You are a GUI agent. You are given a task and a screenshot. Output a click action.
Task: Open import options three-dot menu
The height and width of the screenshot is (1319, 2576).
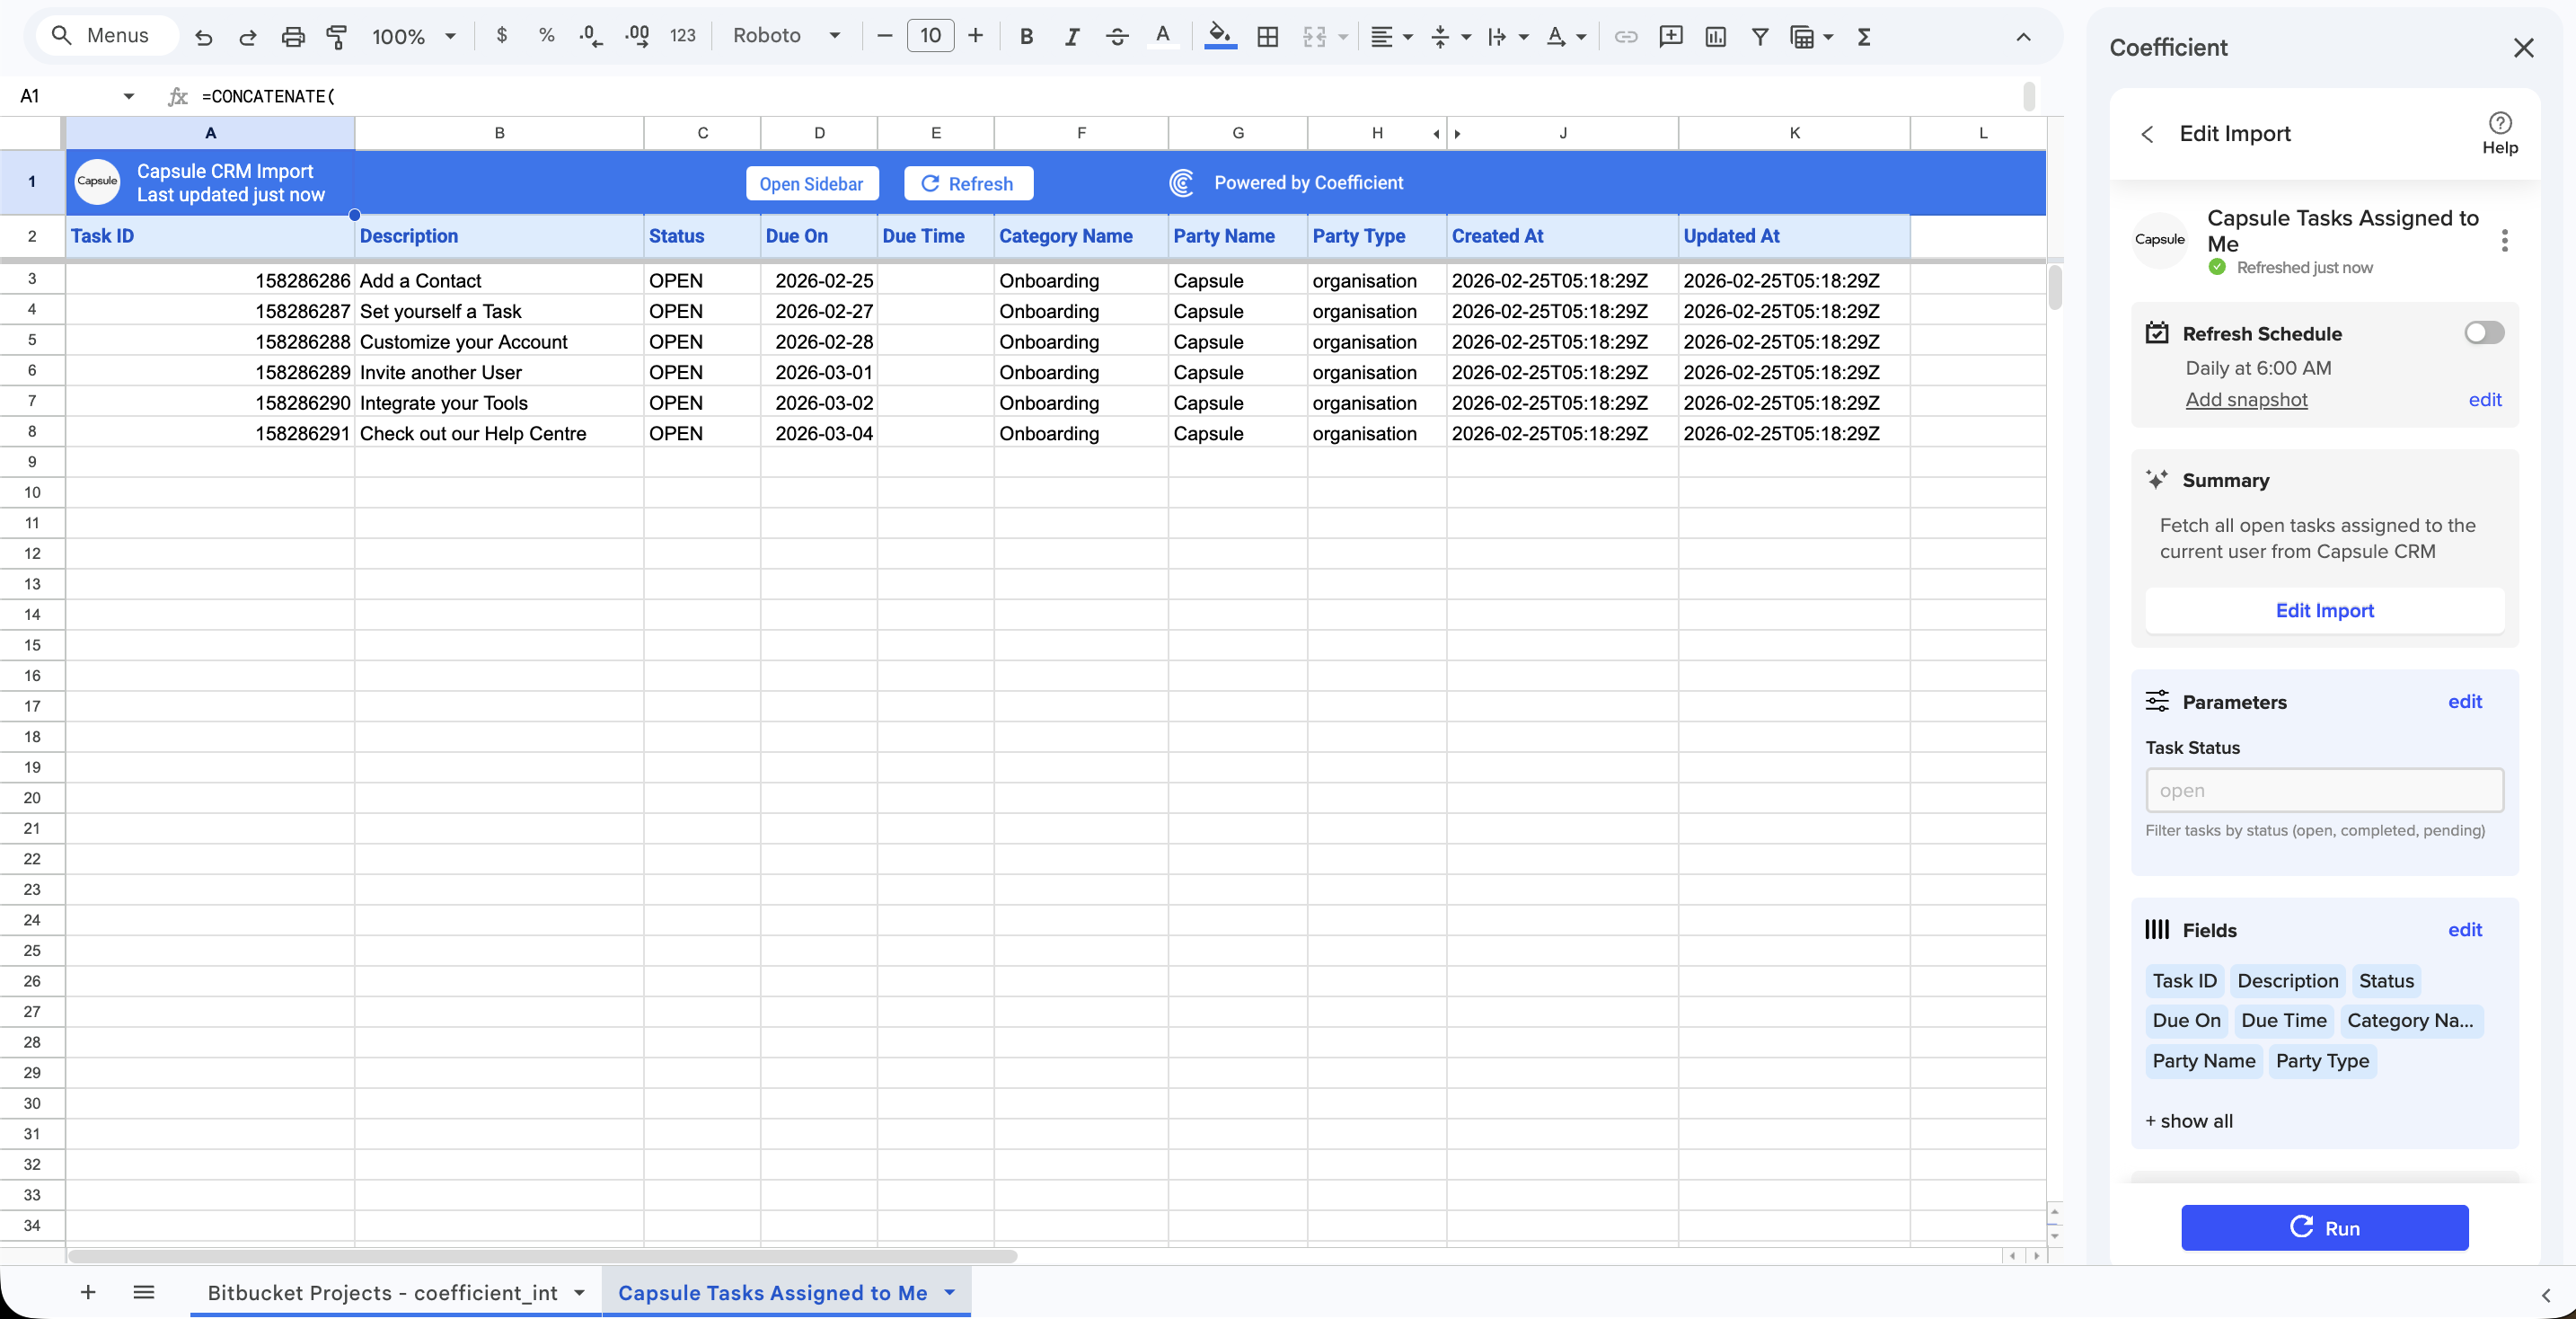click(x=2504, y=241)
